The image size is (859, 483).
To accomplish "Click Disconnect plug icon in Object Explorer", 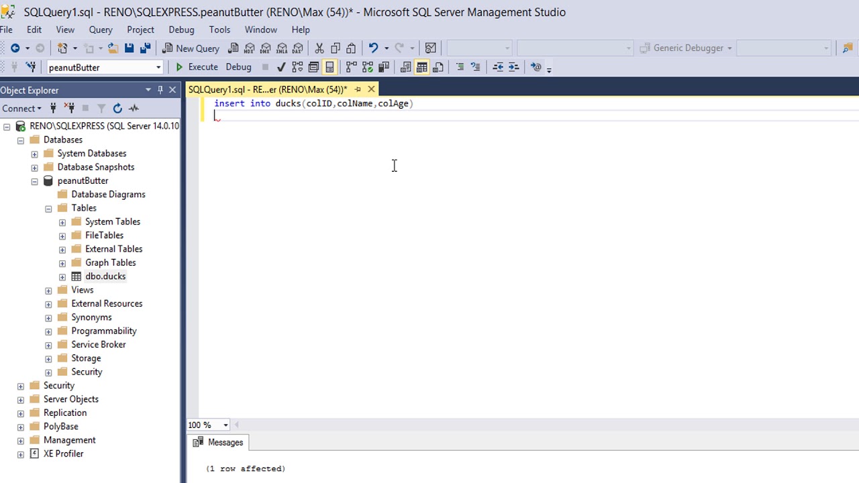I will click(70, 108).
